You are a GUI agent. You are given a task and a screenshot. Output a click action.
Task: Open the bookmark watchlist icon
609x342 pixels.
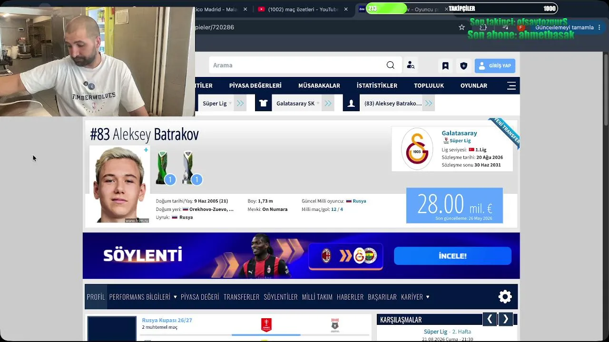[x=445, y=66]
